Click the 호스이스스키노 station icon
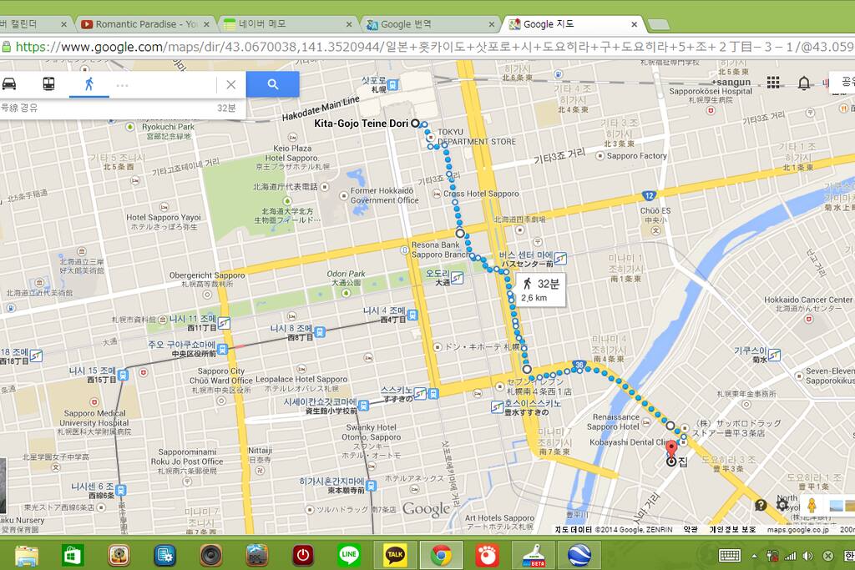Image resolution: width=855 pixels, height=570 pixels. coord(497,406)
